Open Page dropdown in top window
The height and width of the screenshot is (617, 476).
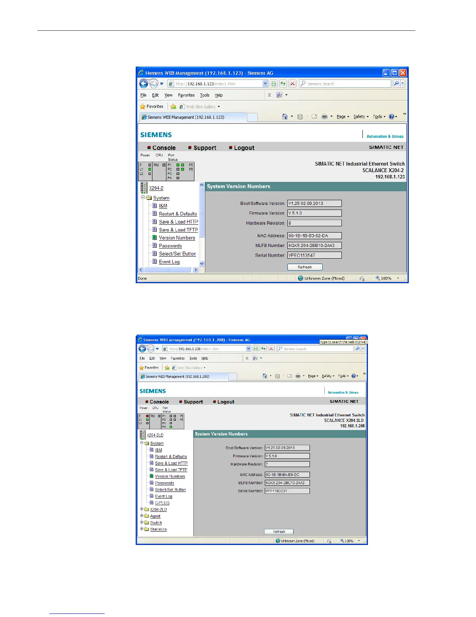(x=343, y=116)
